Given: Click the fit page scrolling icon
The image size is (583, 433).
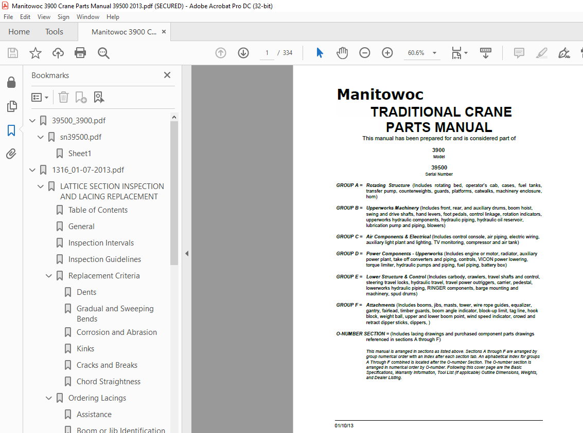Looking at the screenshot, I should click(456, 53).
